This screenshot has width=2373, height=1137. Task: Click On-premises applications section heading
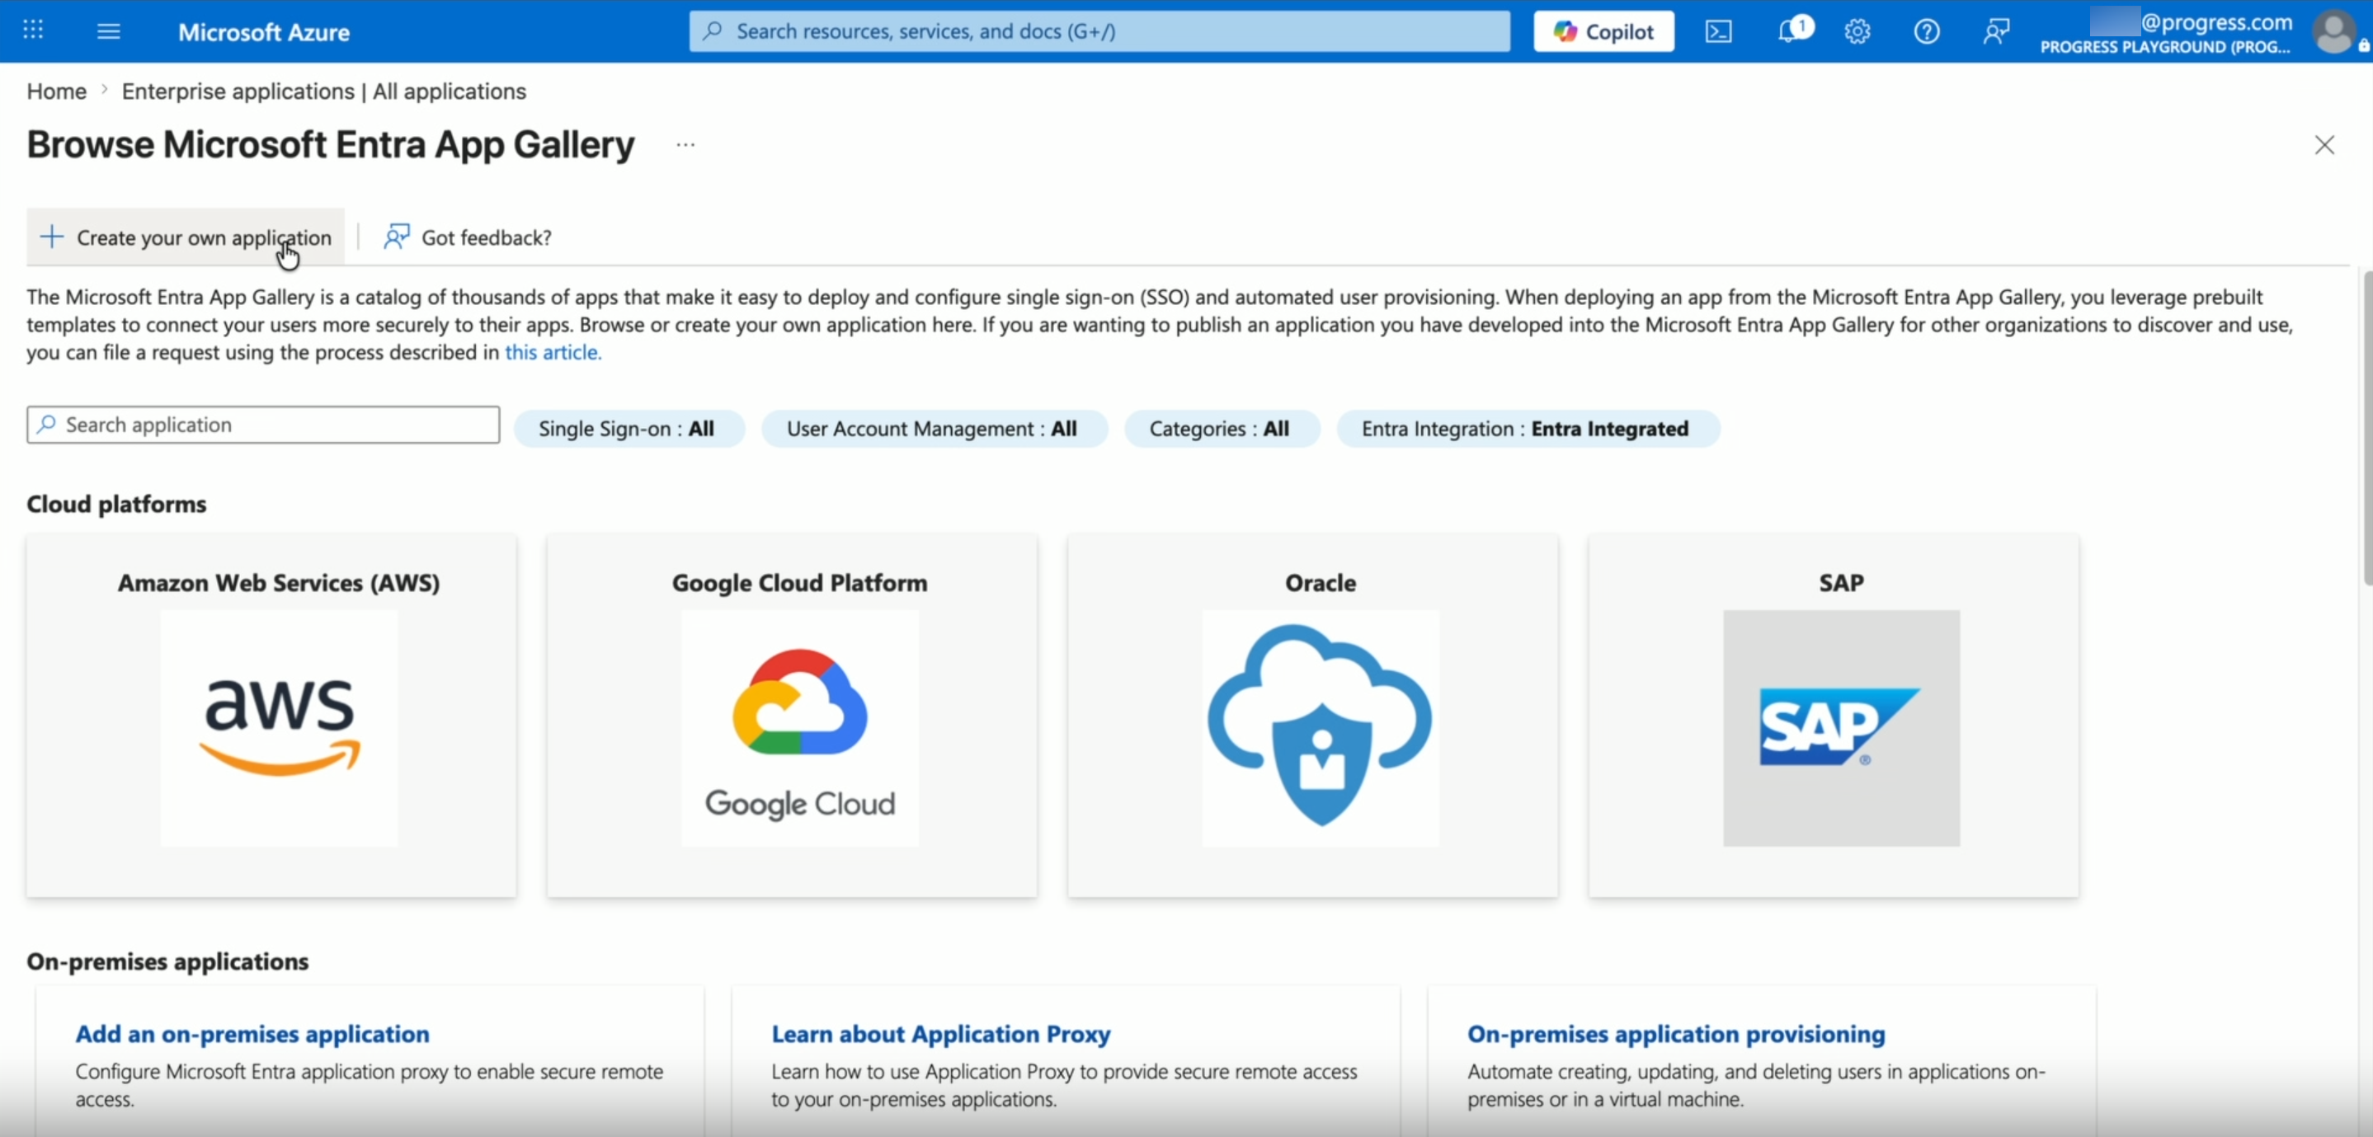pyautogui.click(x=167, y=961)
